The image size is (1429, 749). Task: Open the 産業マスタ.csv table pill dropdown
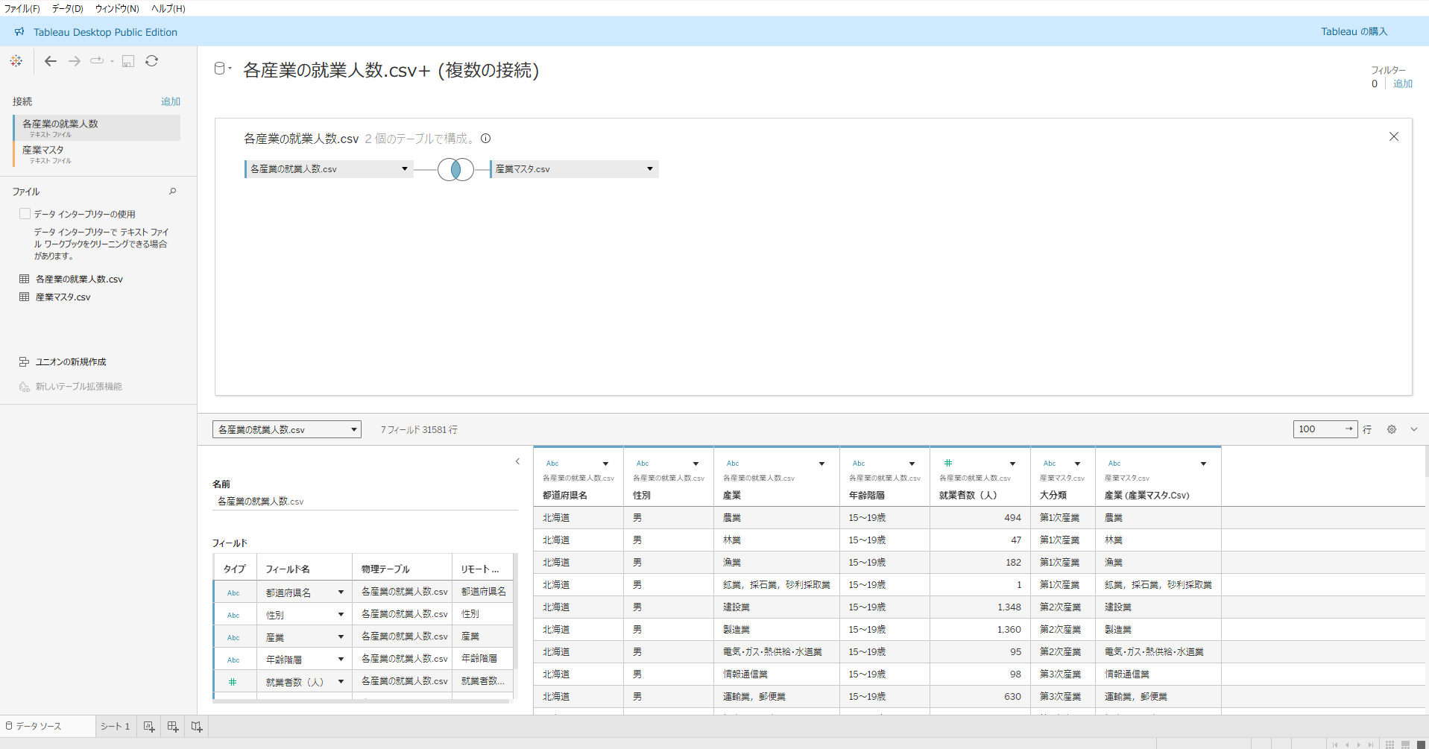650,169
